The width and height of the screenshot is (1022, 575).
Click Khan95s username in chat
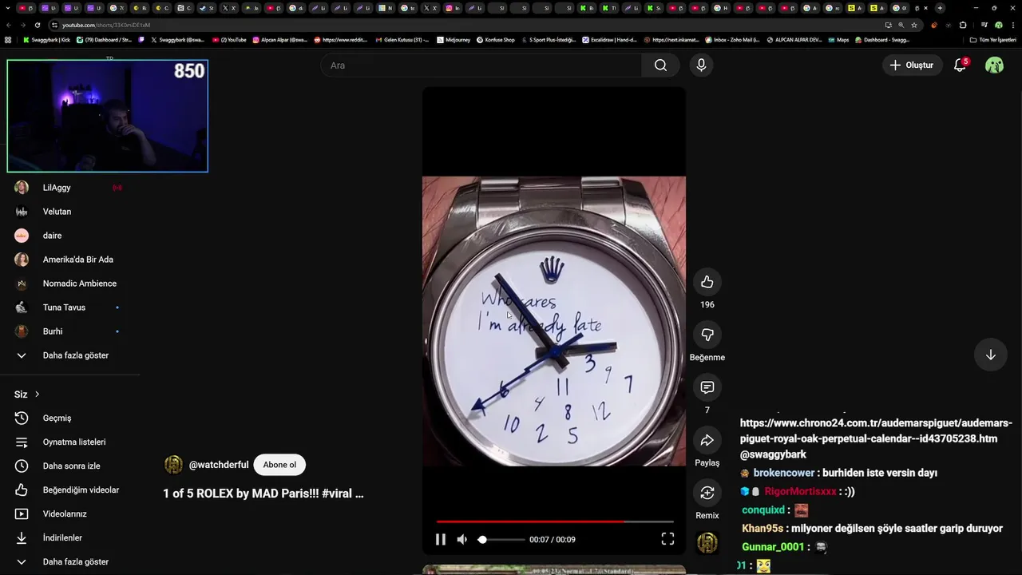coord(763,528)
